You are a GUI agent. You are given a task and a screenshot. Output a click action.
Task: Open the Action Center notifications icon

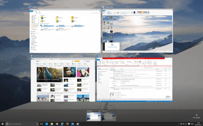click(189, 124)
